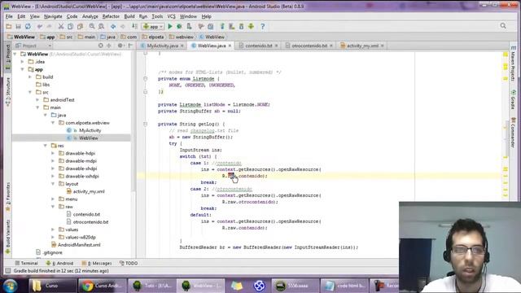Click the Cut scissors icon
This screenshot has width=521, height=293.
pyautogui.click(x=61, y=26)
